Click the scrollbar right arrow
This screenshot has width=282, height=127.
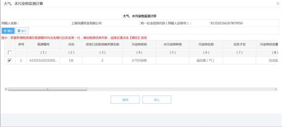click(x=276, y=89)
